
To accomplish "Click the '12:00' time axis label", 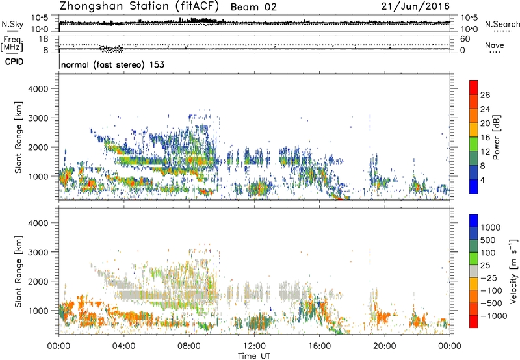I will click(x=254, y=346).
